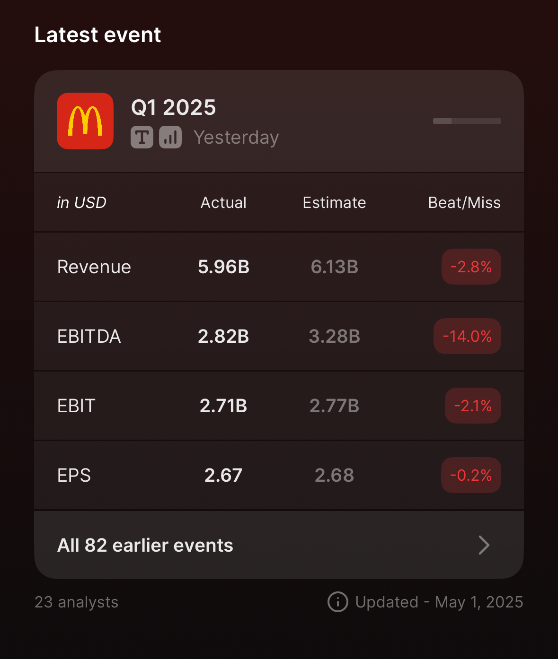Screen dimensions: 558x659
Task: Tap the EPS -0.2% miss badge
Action: (x=471, y=475)
